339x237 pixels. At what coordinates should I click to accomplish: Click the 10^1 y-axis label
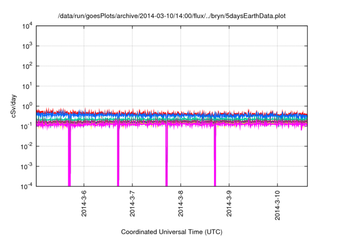tap(28, 86)
